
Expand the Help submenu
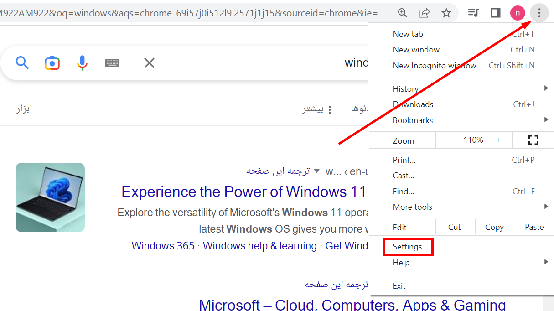(x=461, y=263)
